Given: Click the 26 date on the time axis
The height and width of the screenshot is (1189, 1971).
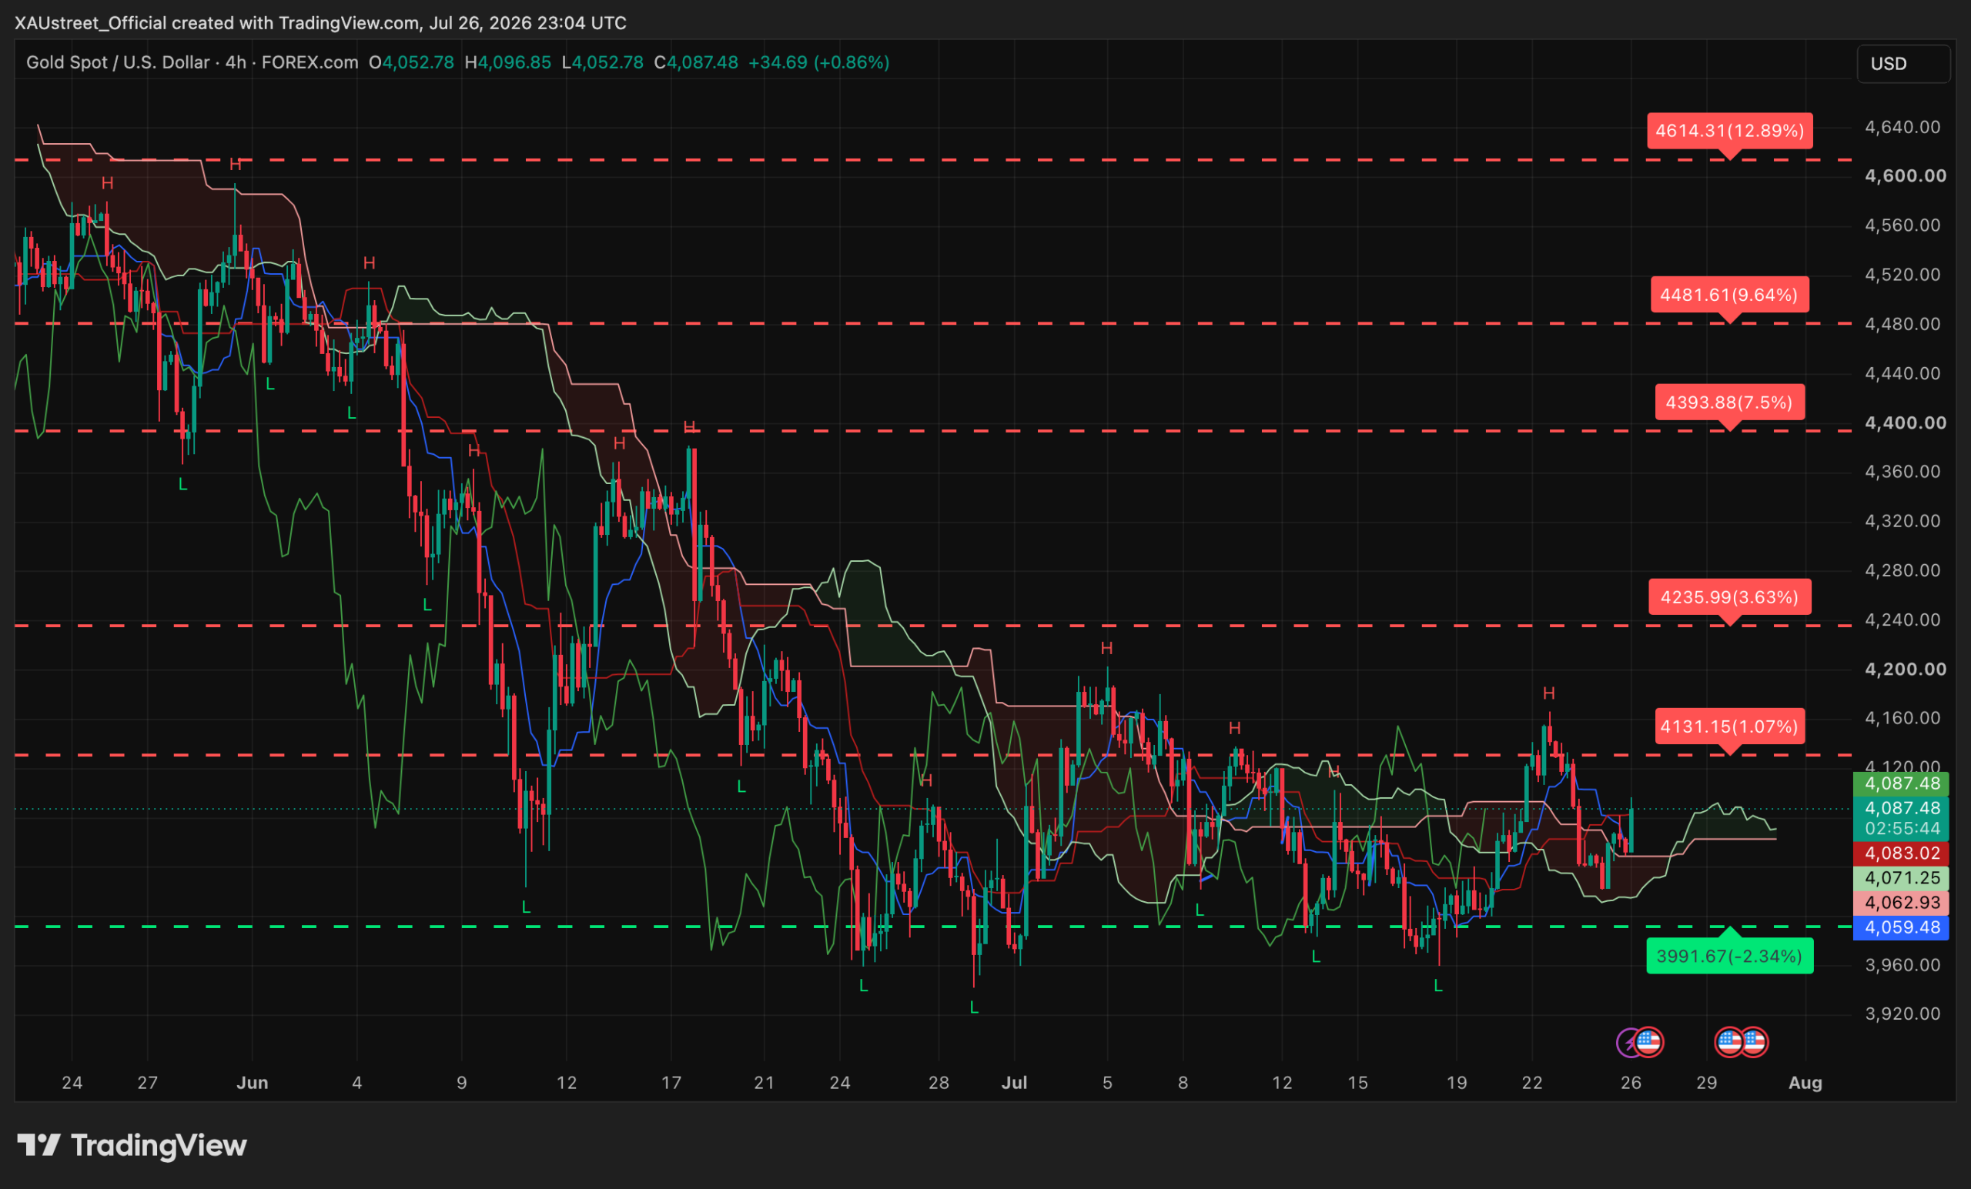Looking at the screenshot, I should pos(1631,1083).
